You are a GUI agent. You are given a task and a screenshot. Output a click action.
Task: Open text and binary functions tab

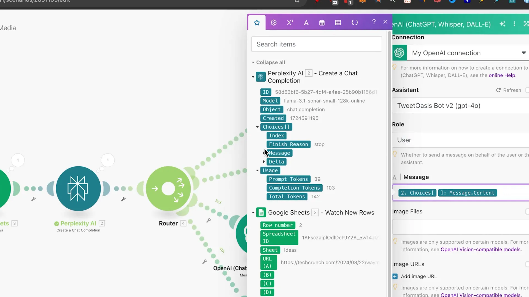click(x=306, y=23)
